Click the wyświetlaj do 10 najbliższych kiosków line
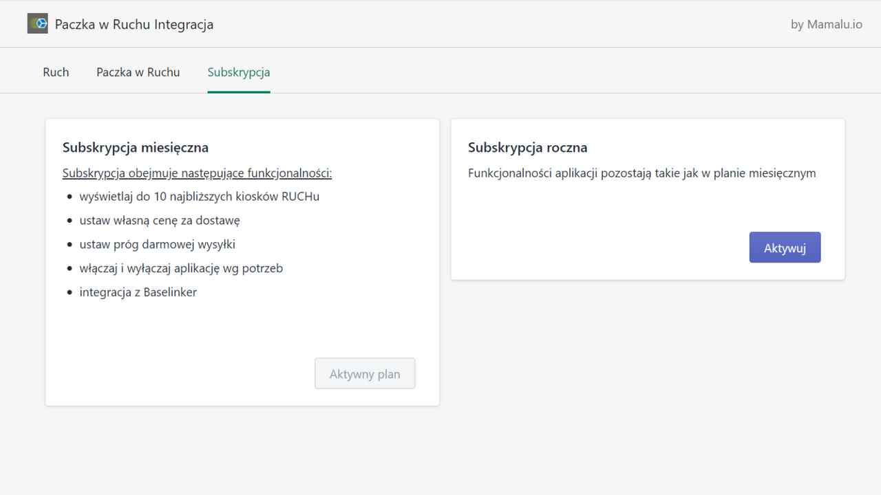The width and height of the screenshot is (881, 495). point(200,196)
